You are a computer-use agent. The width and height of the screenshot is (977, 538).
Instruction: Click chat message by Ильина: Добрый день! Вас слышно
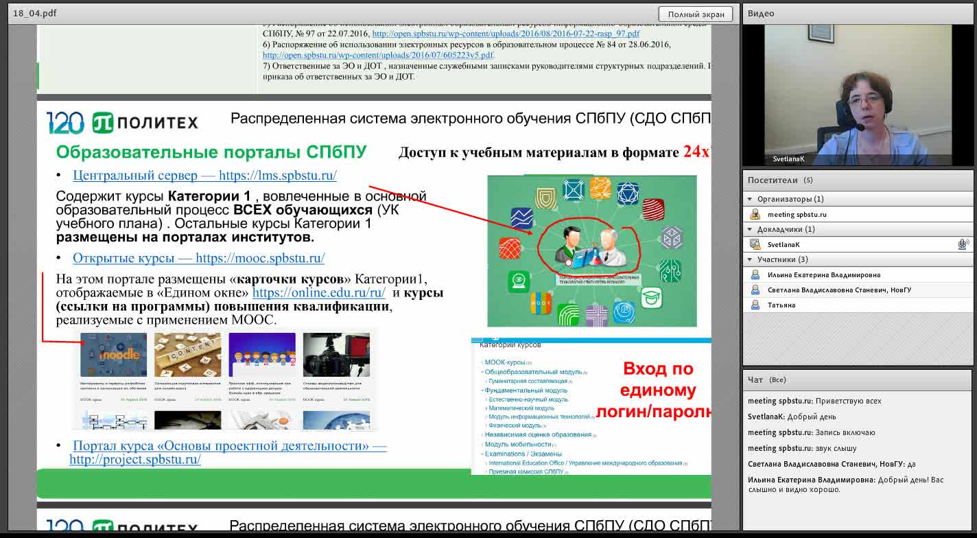point(845,484)
